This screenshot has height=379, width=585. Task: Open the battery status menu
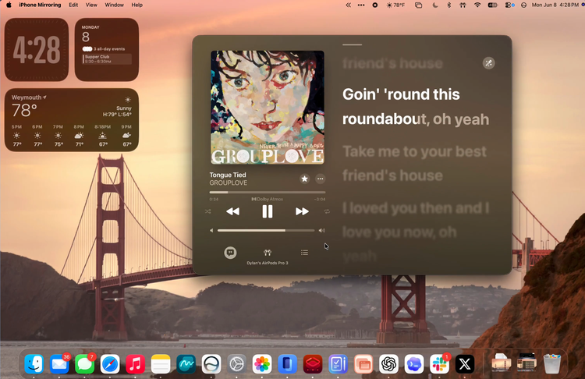492,5
